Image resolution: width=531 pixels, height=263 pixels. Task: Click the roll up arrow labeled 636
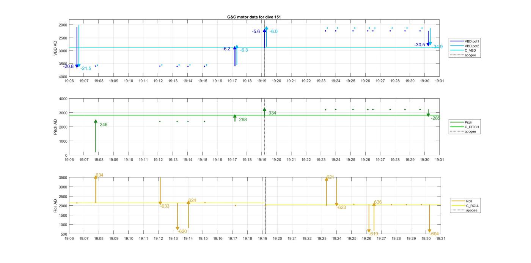(x=374, y=217)
